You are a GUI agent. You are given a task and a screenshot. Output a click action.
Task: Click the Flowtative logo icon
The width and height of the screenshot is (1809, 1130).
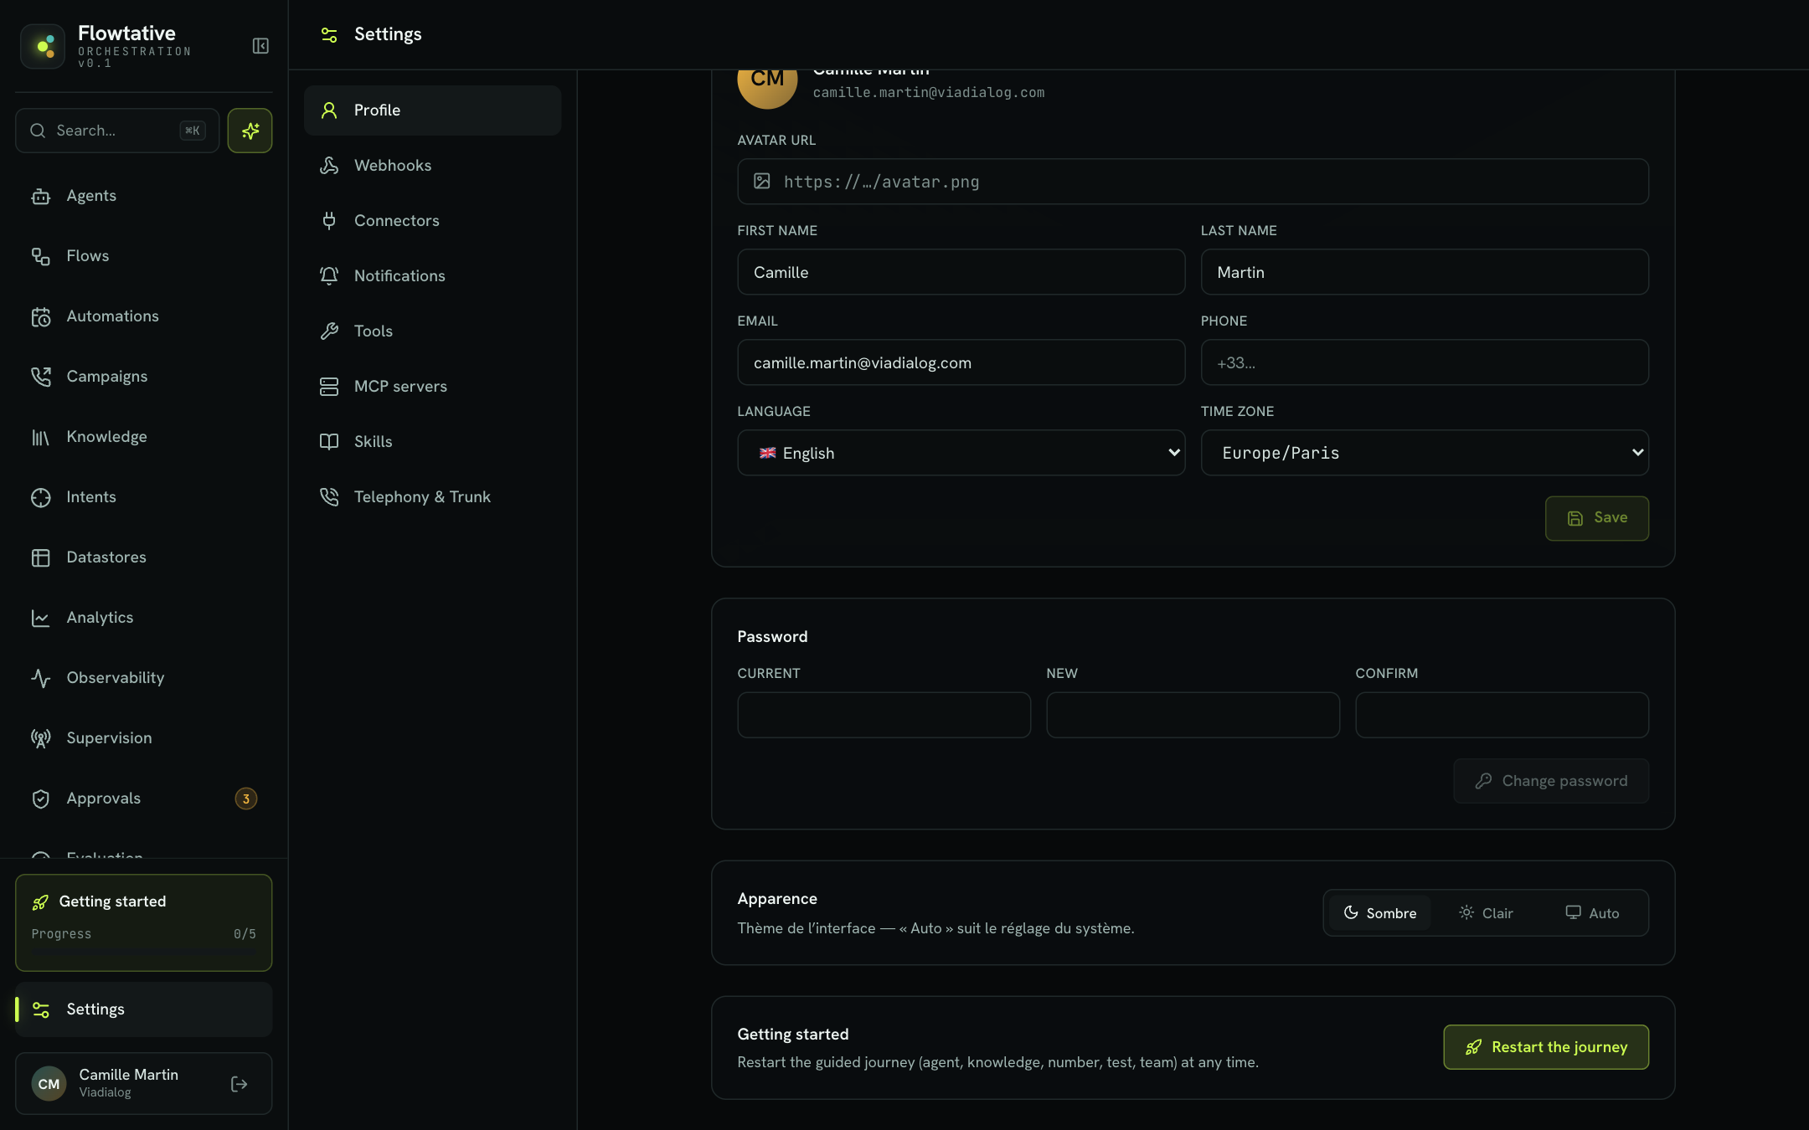tap(43, 46)
